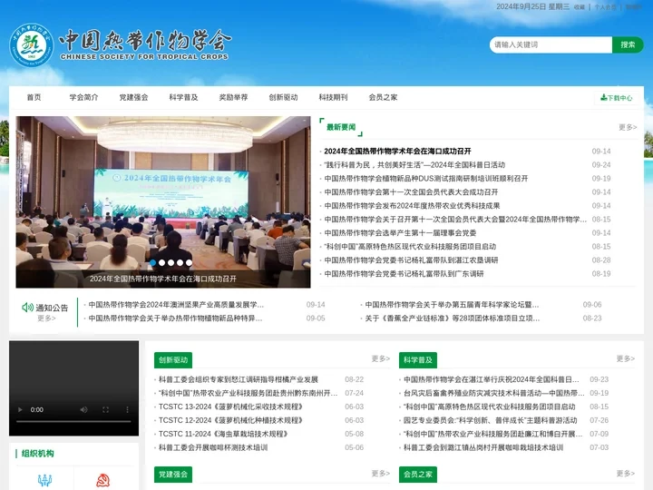Open TCSTC 13-2024《菠萝机械化采收技术规程》

point(230,407)
